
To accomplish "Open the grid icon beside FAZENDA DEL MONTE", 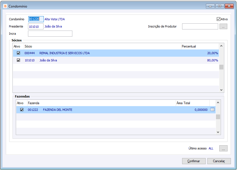I will click(x=212, y=109).
